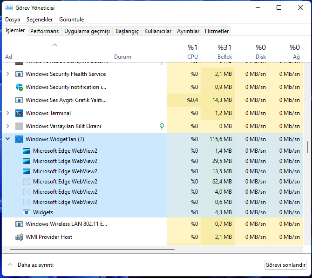The width and height of the screenshot is (312, 278).
Task: Click the horizontal scrollbar thumb
Action: coord(92,249)
